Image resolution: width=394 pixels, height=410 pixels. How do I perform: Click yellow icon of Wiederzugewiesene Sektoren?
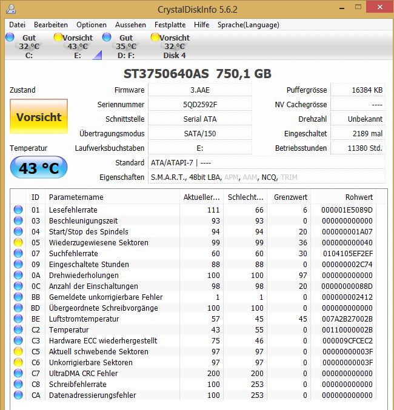coord(18,242)
